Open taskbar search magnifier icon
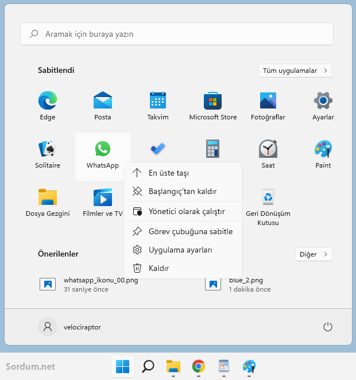The height and width of the screenshot is (380, 356). point(148,366)
